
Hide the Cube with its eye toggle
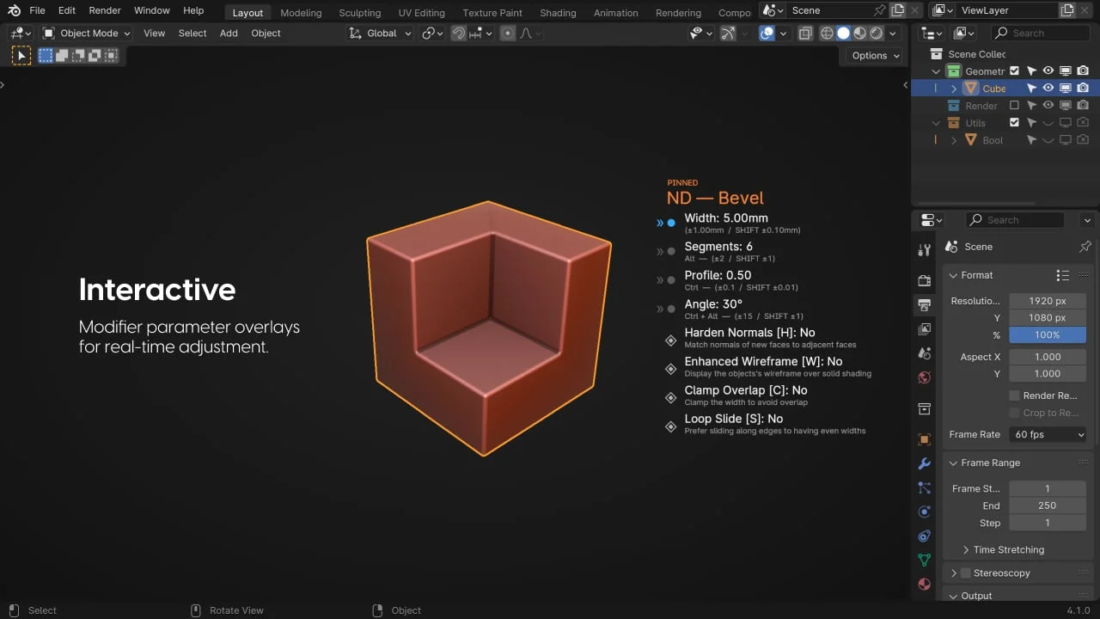1048,88
